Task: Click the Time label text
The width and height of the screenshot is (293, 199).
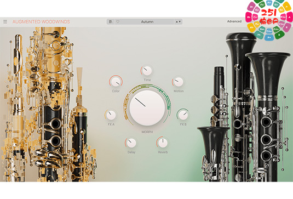Action: click(x=147, y=80)
